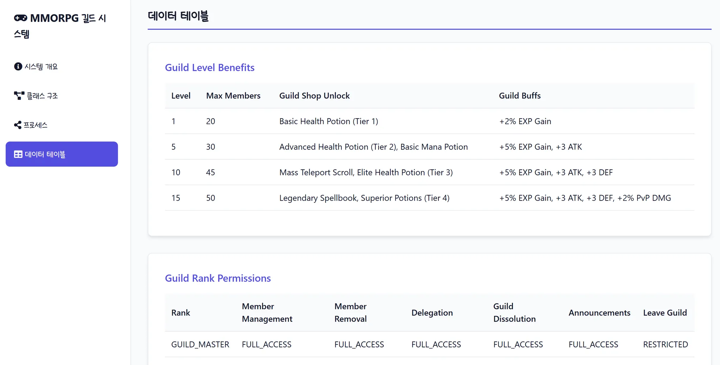Select the Legendary Spellbook table cell
The height and width of the screenshot is (365, 720).
[x=364, y=198]
